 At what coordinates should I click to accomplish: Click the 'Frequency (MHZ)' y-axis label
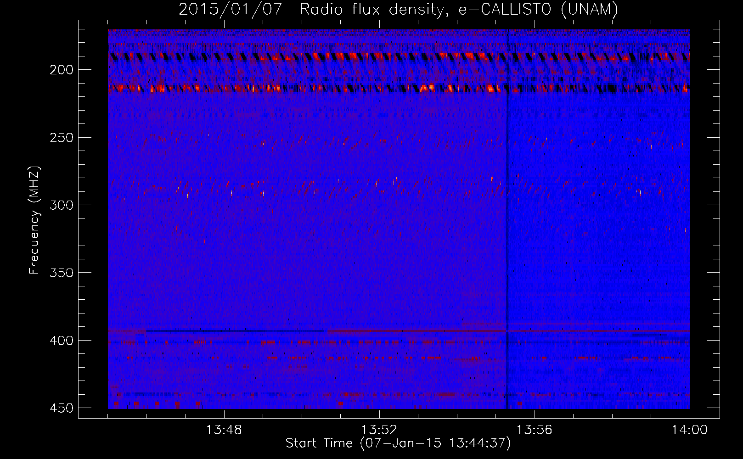(34, 220)
